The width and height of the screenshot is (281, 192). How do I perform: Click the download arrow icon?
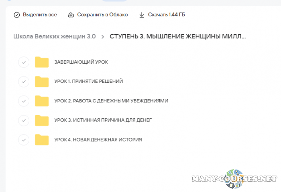point(141,15)
